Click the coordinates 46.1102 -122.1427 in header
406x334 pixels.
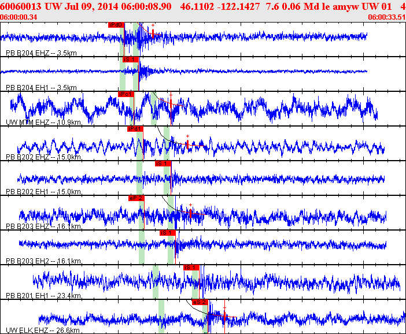pyautogui.click(x=220, y=6)
